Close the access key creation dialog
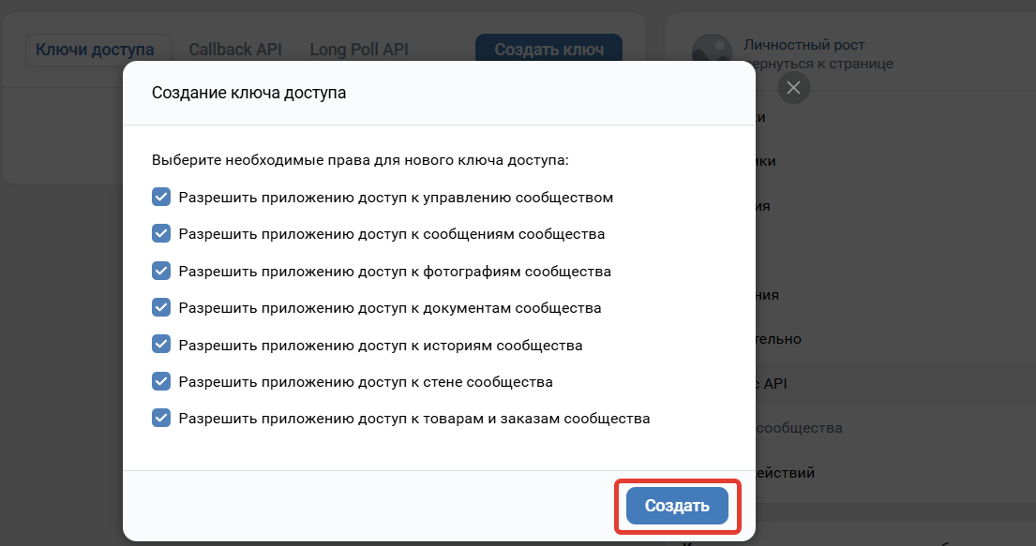This screenshot has width=1036, height=546. click(x=793, y=87)
